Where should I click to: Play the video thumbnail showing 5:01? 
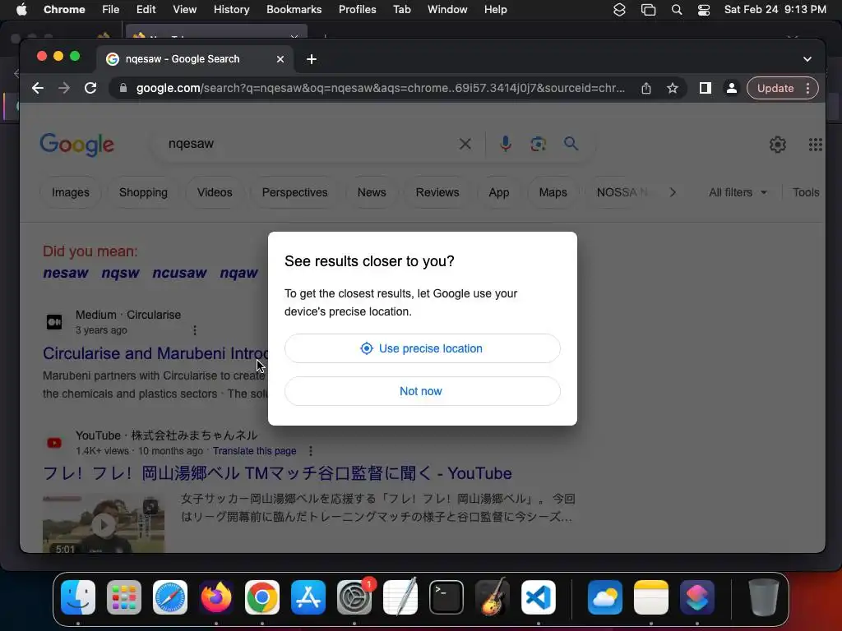104,523
